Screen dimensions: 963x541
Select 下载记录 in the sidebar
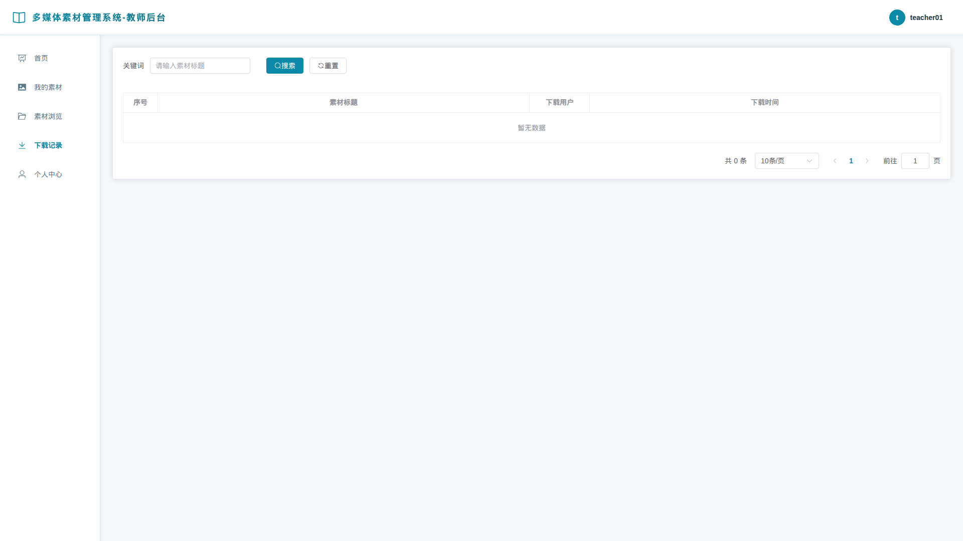50,145
